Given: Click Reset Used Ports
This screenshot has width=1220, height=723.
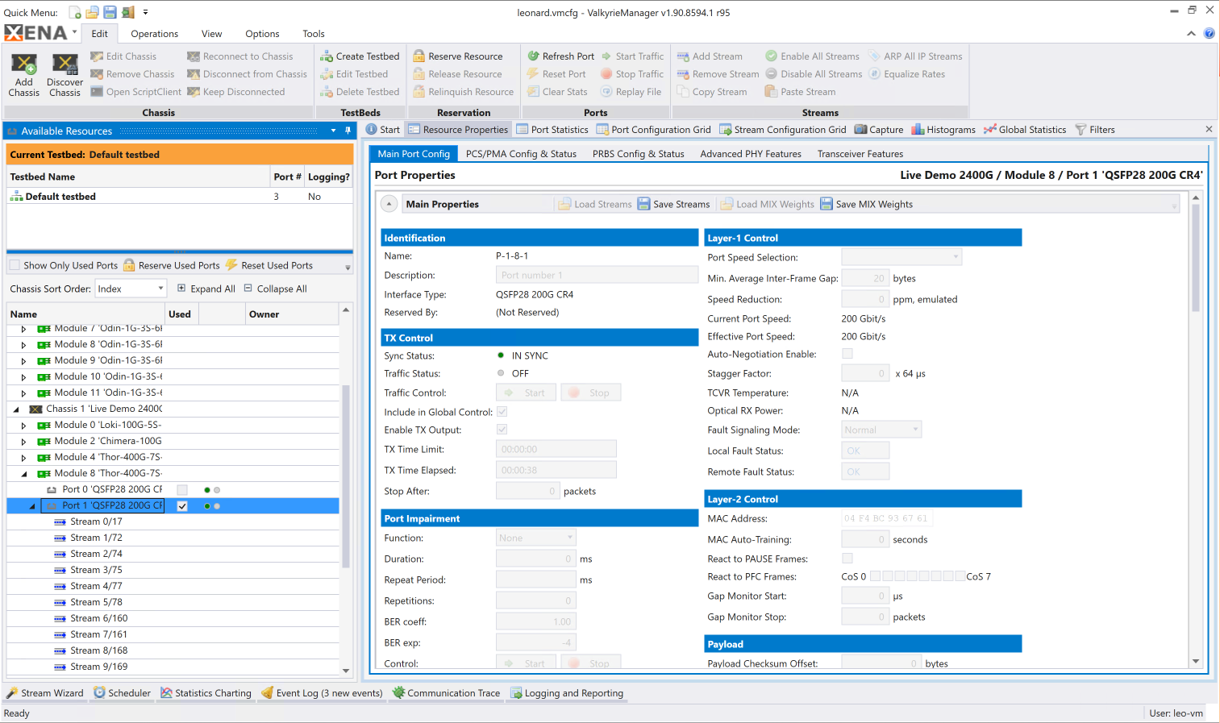Looking at the screenshot, I should pyautogui.click(x=269, y=265).
